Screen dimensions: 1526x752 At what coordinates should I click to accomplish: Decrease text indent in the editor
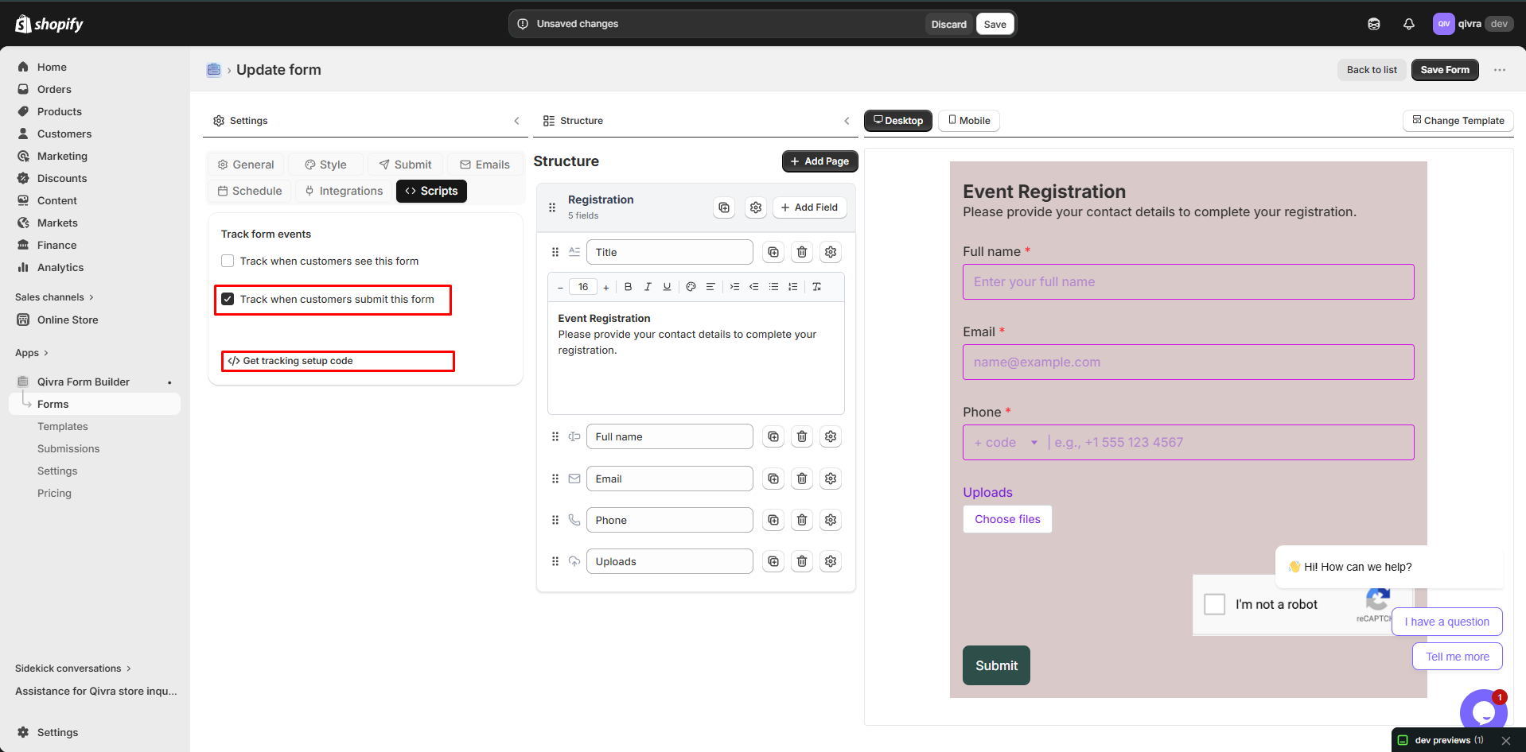[x=753, y=287]
